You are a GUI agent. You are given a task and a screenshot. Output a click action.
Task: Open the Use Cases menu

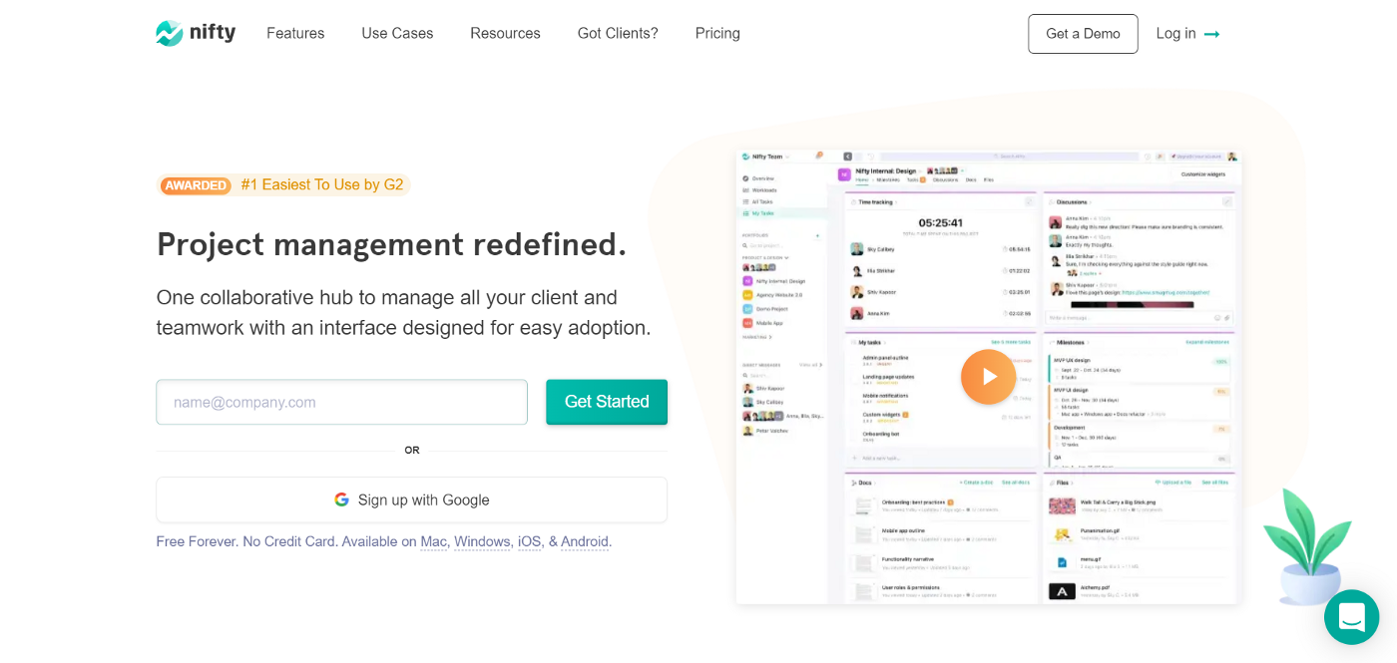point(397,33)
